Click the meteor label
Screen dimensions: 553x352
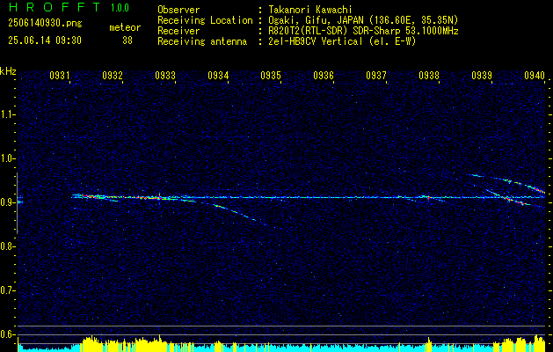[x=125, y=27]
